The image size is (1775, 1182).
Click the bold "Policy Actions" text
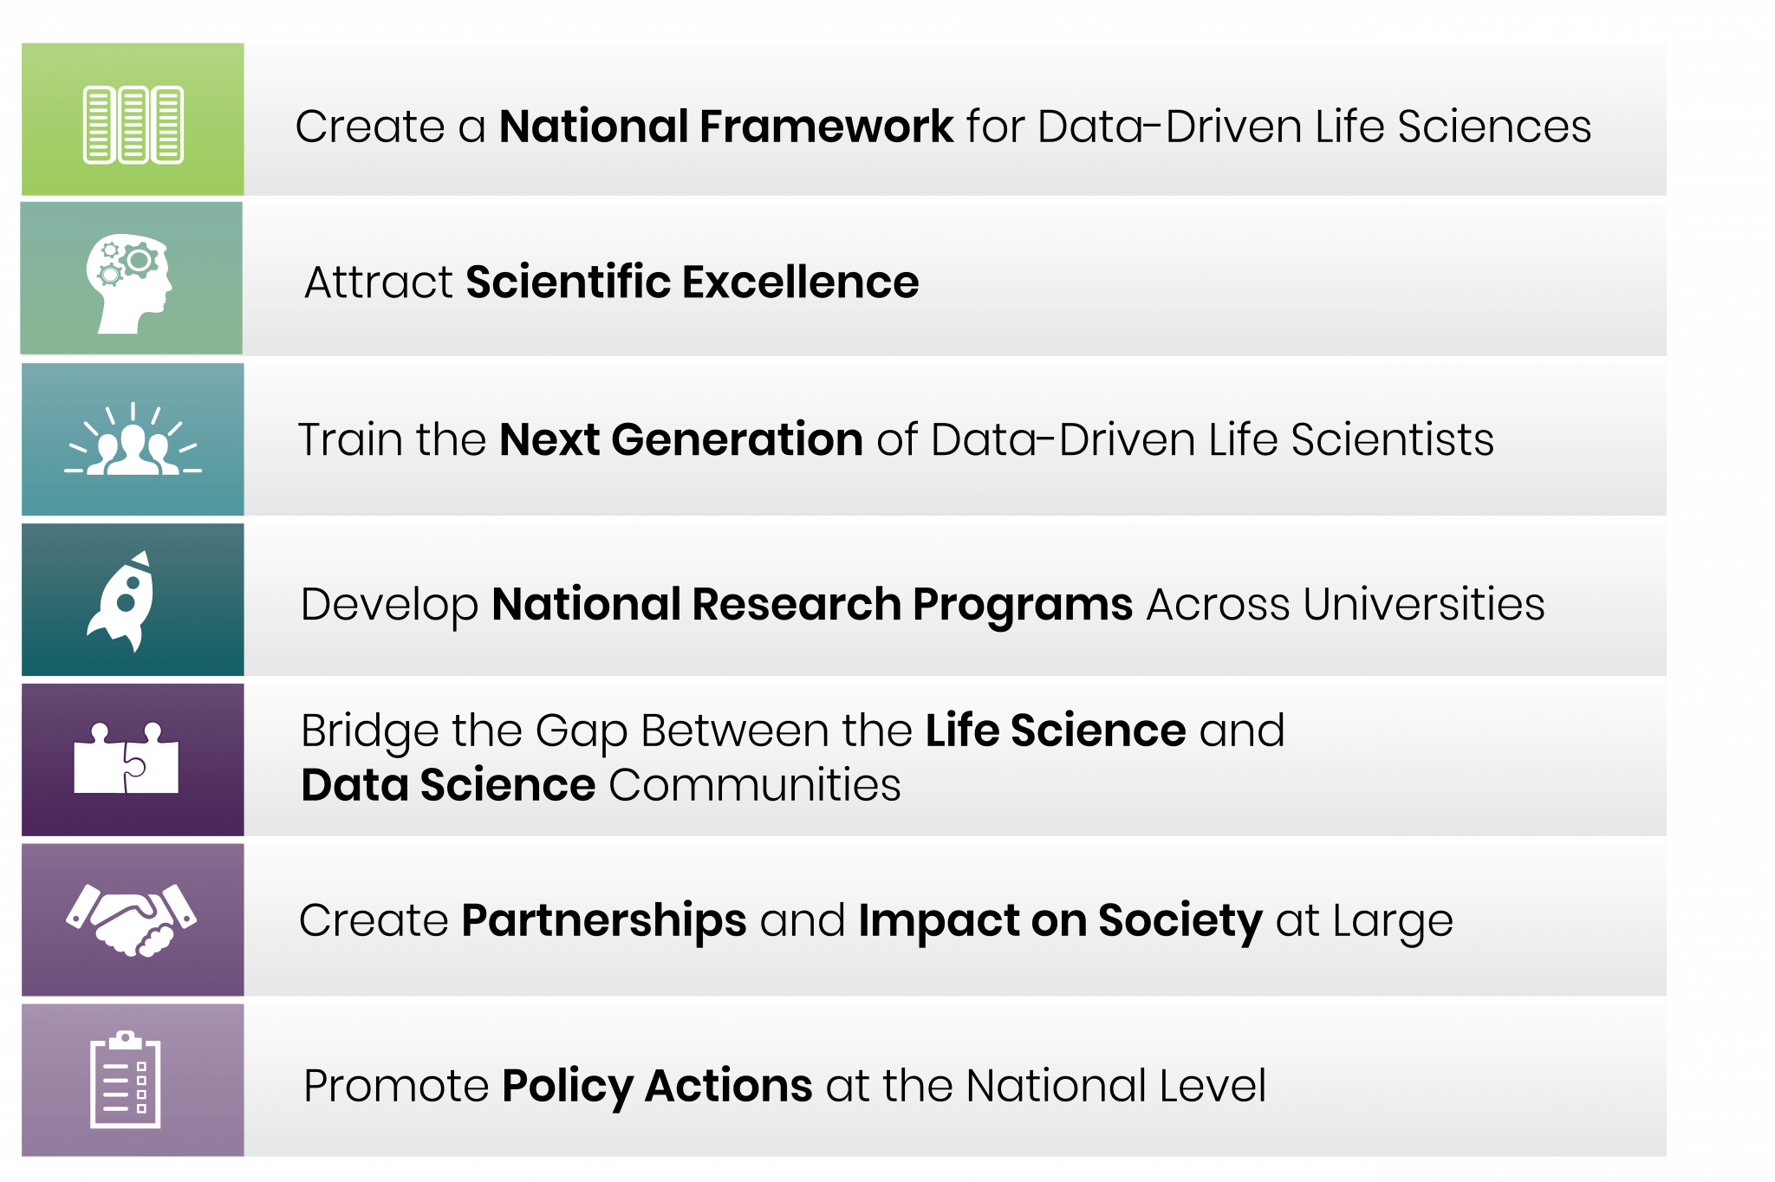(x=657, y=1086)
